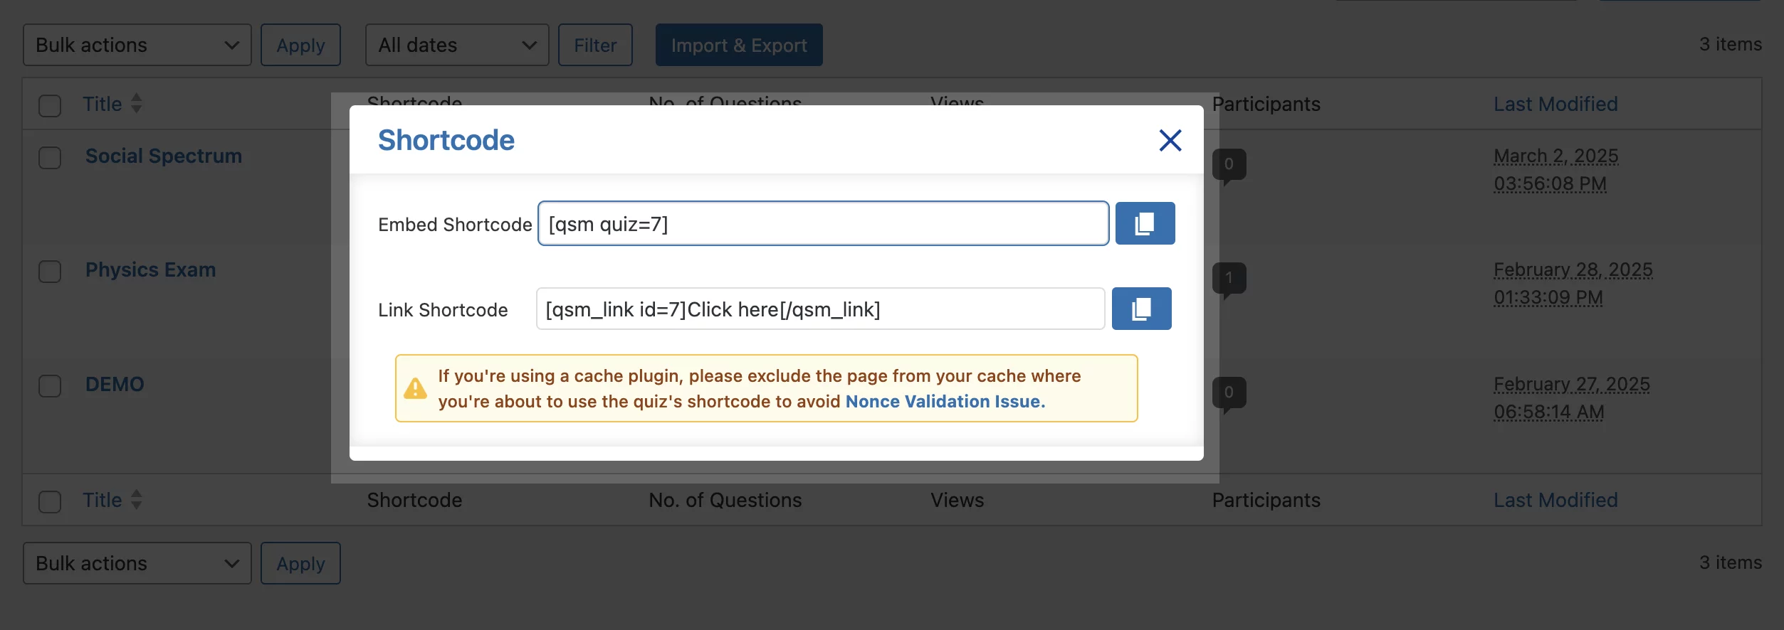Copy the Embed Shortcode to clipboard

tap(1145, 223)
